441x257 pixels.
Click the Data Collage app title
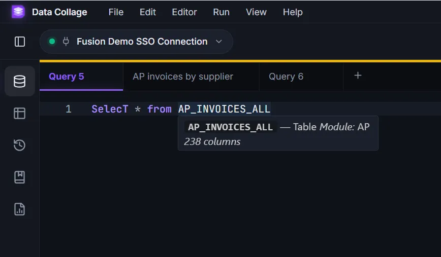pos(59,12)
